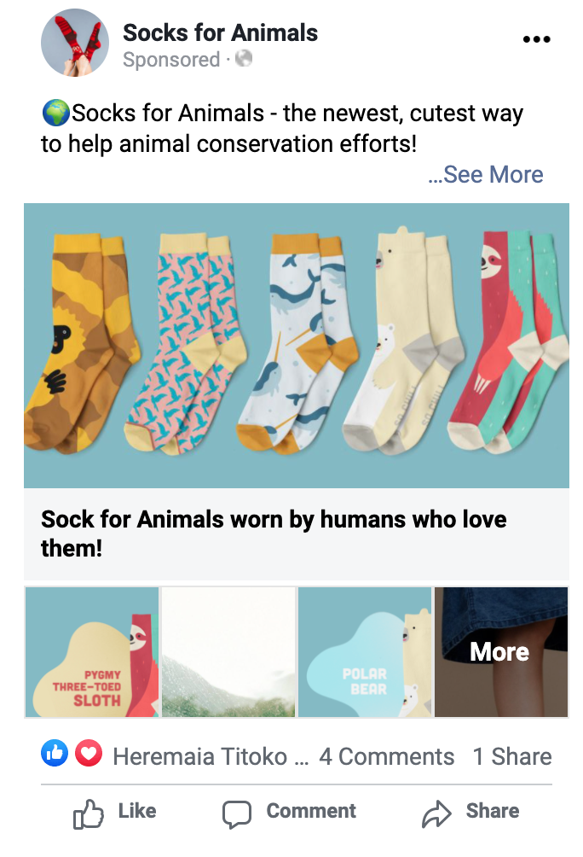This screenshot has width=583, height=857.
Task: View the 1 Share count
Action: [x=511, y=756]
